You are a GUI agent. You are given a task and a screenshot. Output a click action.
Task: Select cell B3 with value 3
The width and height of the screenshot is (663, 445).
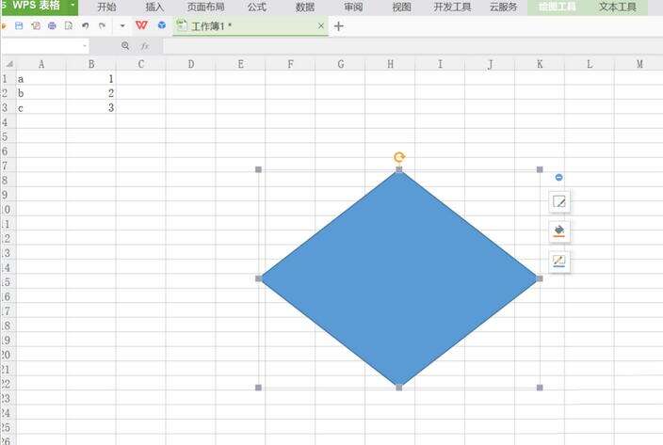coord(91,108)
